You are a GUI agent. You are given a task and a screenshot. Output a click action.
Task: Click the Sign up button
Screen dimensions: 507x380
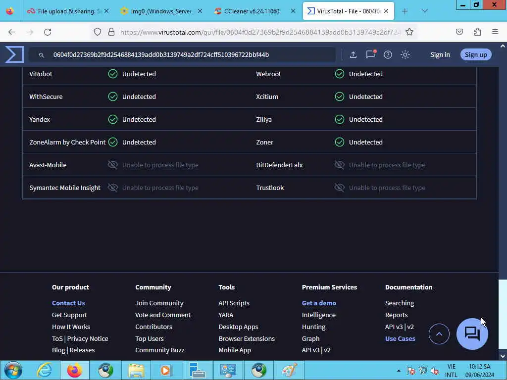click(476, 54)
